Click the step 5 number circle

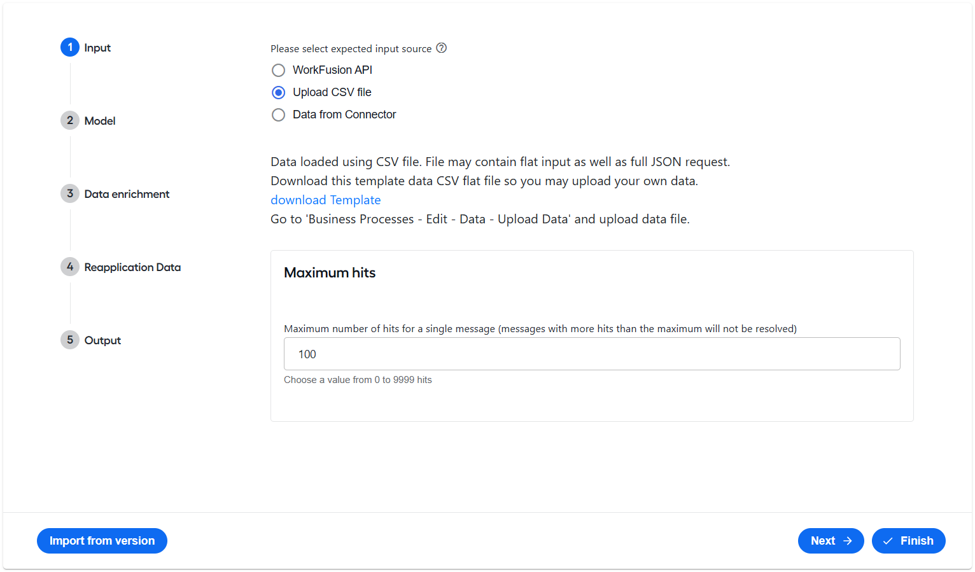click(x=70, y=340)
